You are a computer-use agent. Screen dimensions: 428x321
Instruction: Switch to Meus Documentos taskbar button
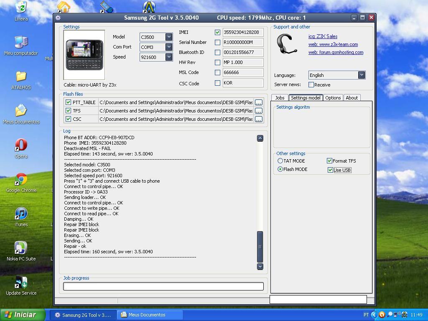tap(150, 315)
